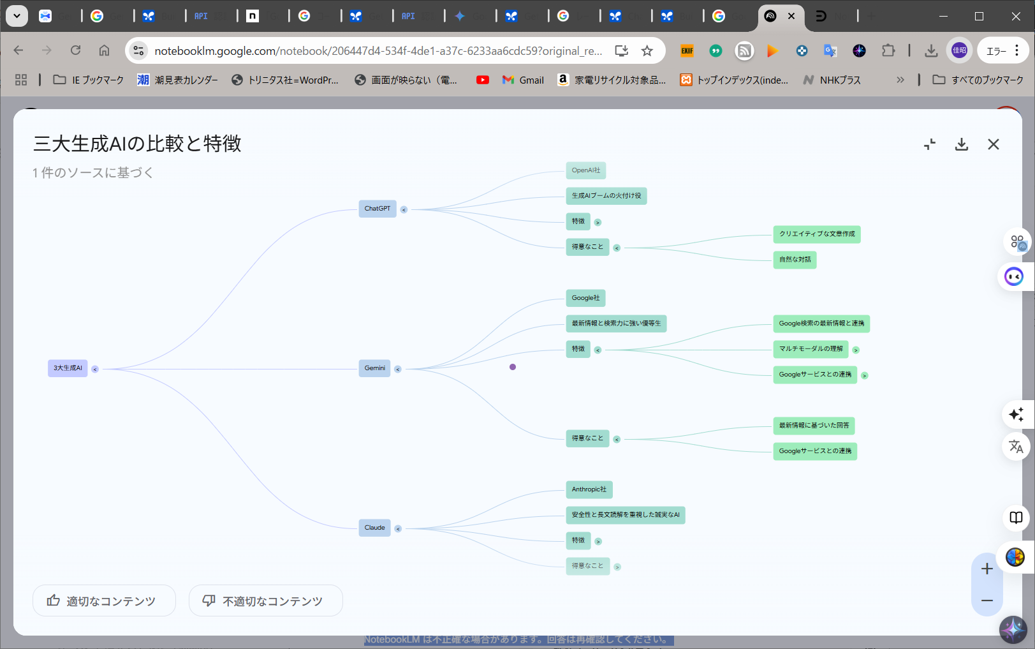The width and height of the screenshot is (1035, 649).
Task: Select the Anthropic社 node
Action: [x=589, y=489]
